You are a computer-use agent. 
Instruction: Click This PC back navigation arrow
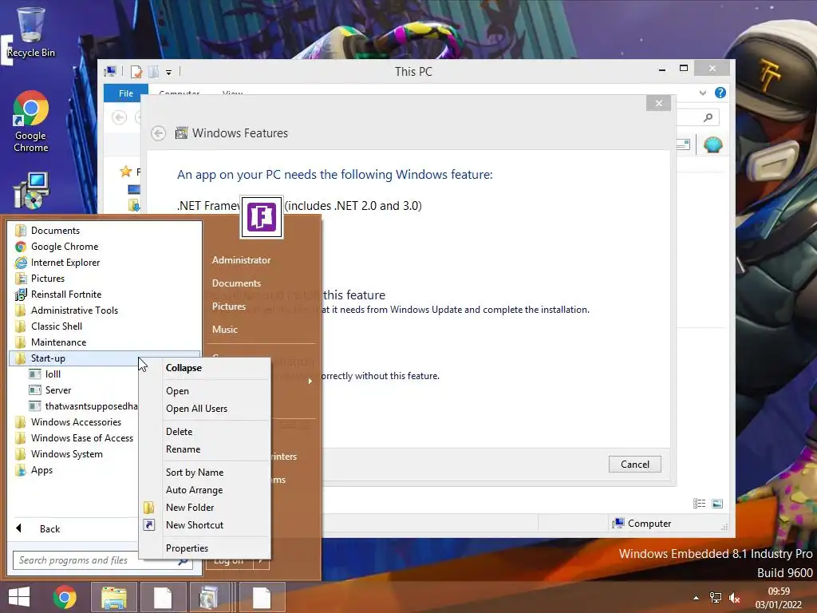point(120,117)
